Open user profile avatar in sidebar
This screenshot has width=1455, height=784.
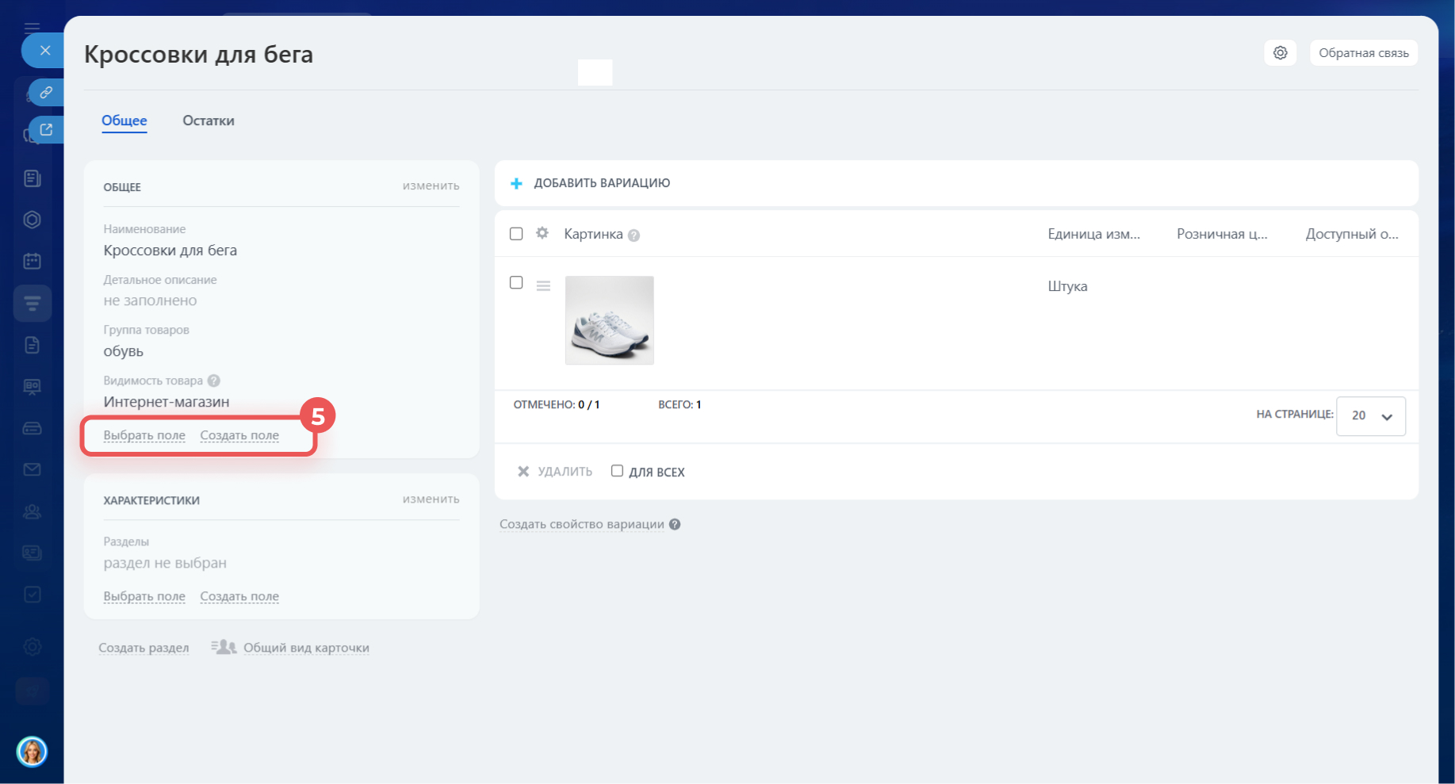coord(32,751)
